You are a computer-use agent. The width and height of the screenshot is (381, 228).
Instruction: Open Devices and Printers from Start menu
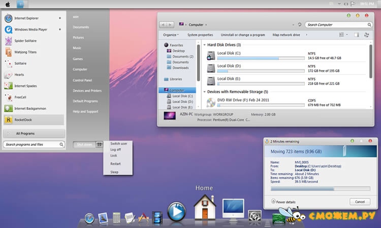tap(87, 91)
